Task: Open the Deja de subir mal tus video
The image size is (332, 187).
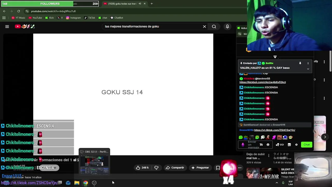Action: coord(255,156)
